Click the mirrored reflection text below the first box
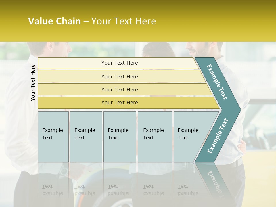Viewport: 276px width, 207px height. (x=52, y=190)
